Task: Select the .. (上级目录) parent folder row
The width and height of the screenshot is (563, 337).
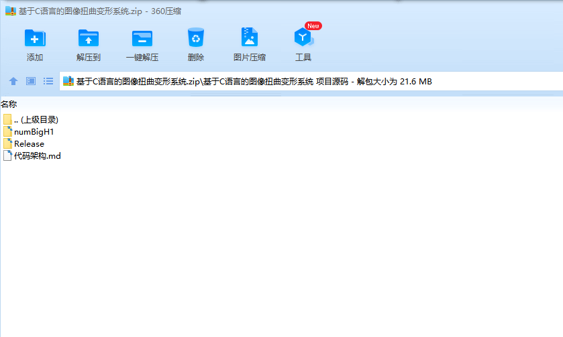Action: click(30, 119)
